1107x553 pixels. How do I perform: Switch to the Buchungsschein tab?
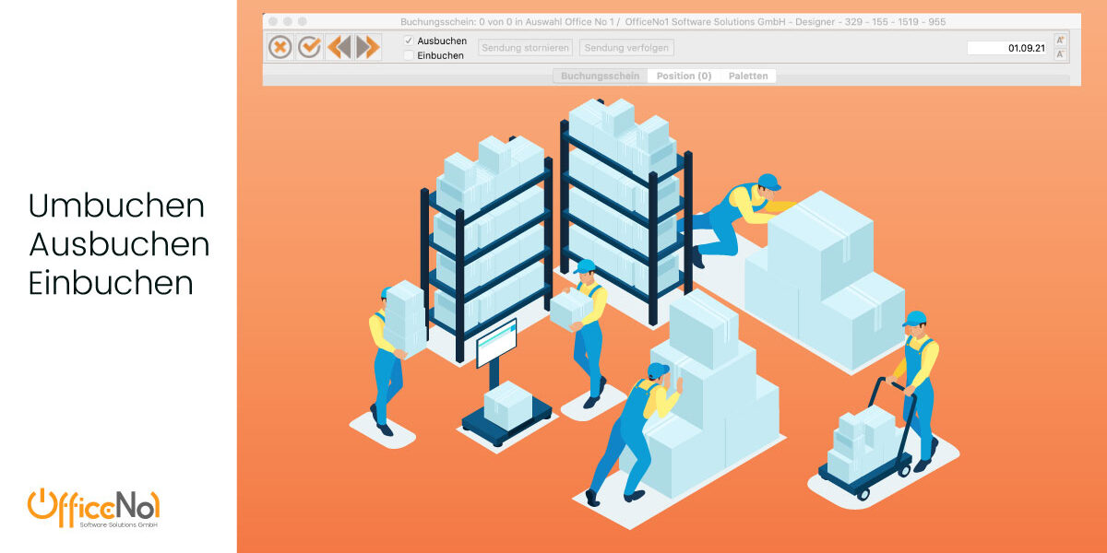click(x=600, y=76)
